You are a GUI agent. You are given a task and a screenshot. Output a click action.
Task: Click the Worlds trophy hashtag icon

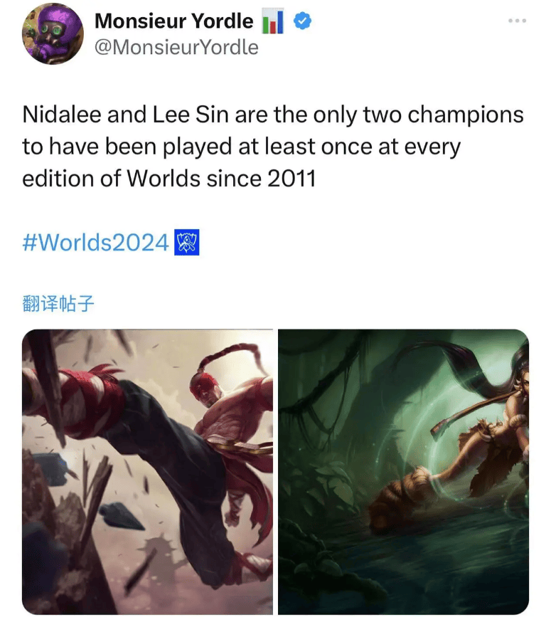point(186,242)
